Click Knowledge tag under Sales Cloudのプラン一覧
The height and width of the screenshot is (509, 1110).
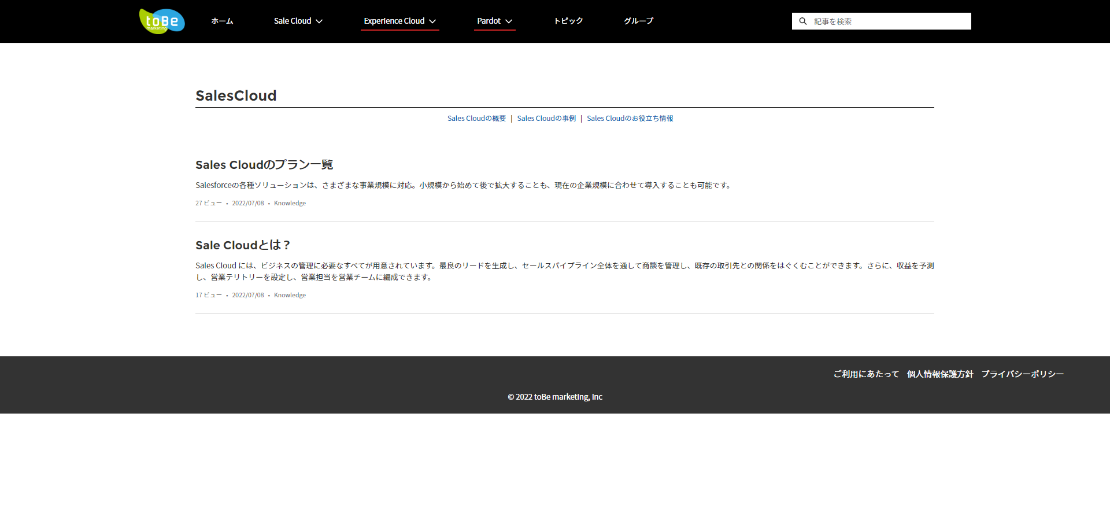pos(290,203)
